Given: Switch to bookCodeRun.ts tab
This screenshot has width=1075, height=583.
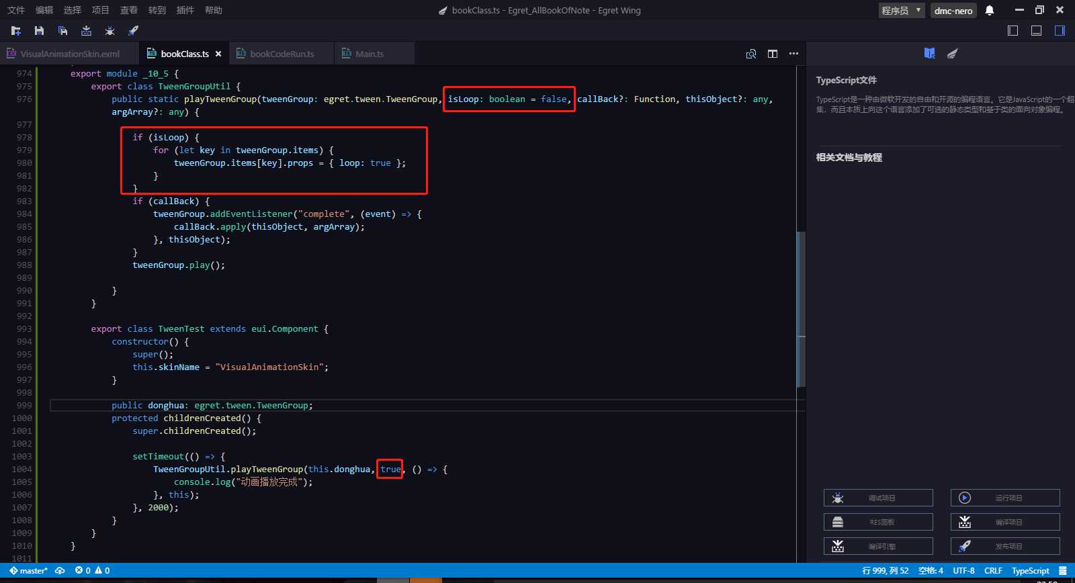Looking at the screenshot, I should 282,54.
